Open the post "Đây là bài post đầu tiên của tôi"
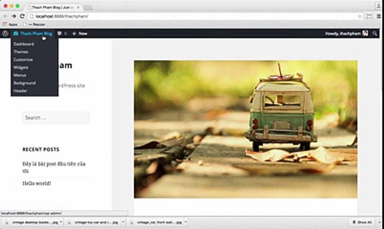This screenshot has width=384, height=229. (54, 167)
